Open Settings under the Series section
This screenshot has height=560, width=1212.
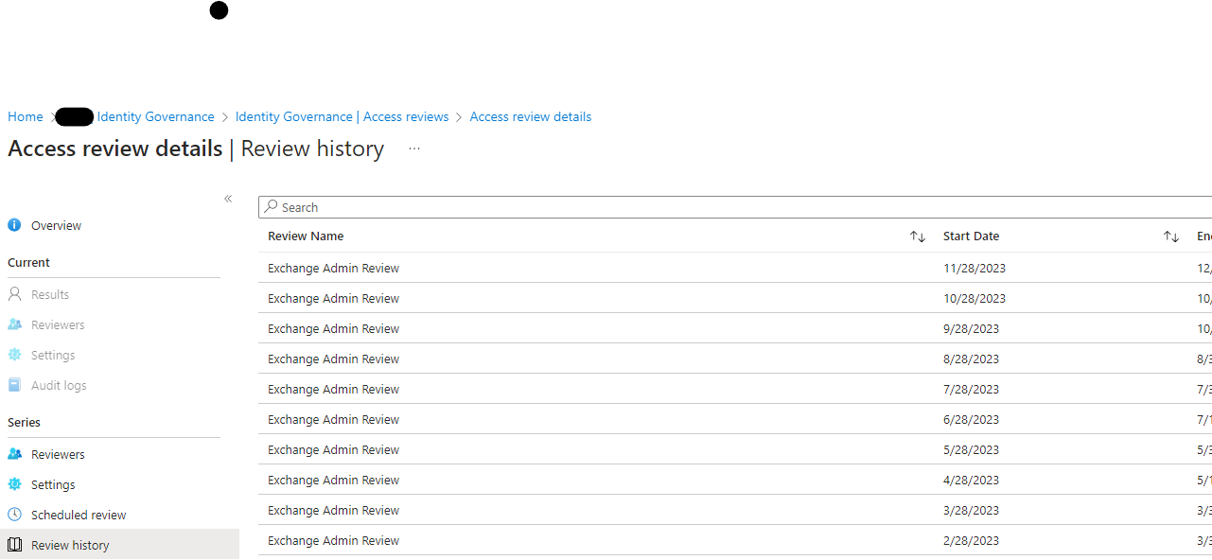click(53, 484)
